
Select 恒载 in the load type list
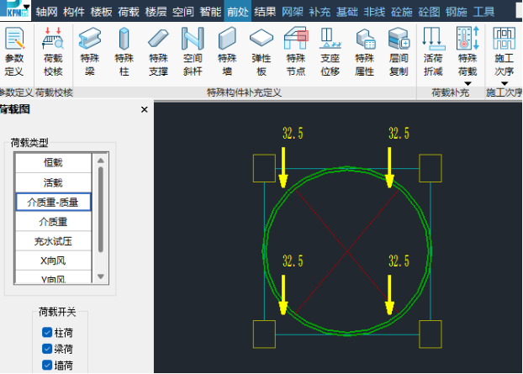53,162
